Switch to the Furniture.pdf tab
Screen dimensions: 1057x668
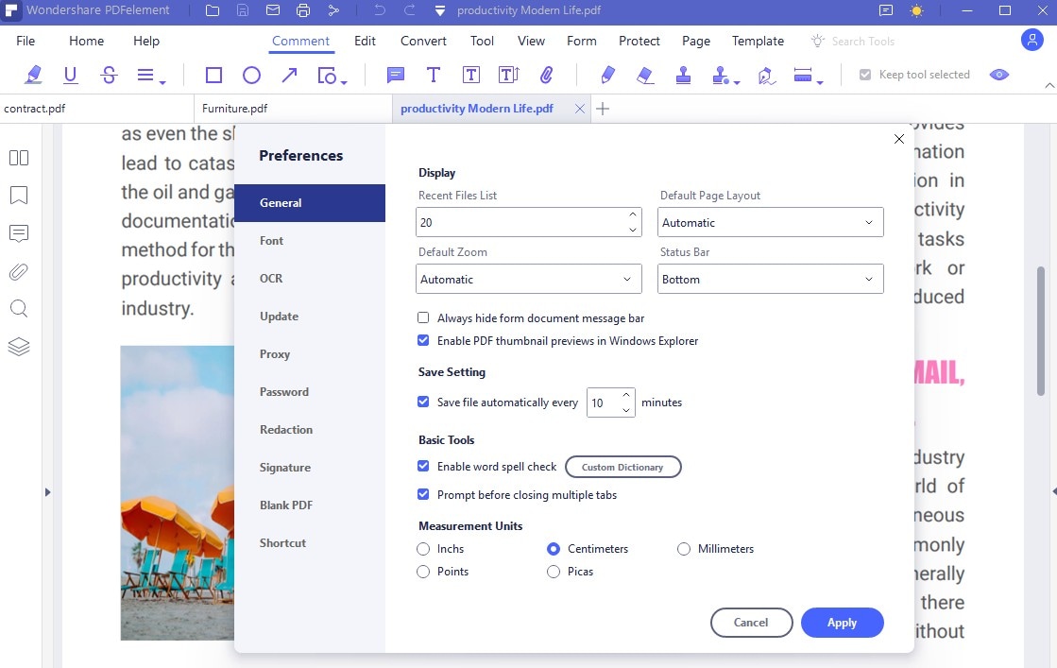point(293,109)
